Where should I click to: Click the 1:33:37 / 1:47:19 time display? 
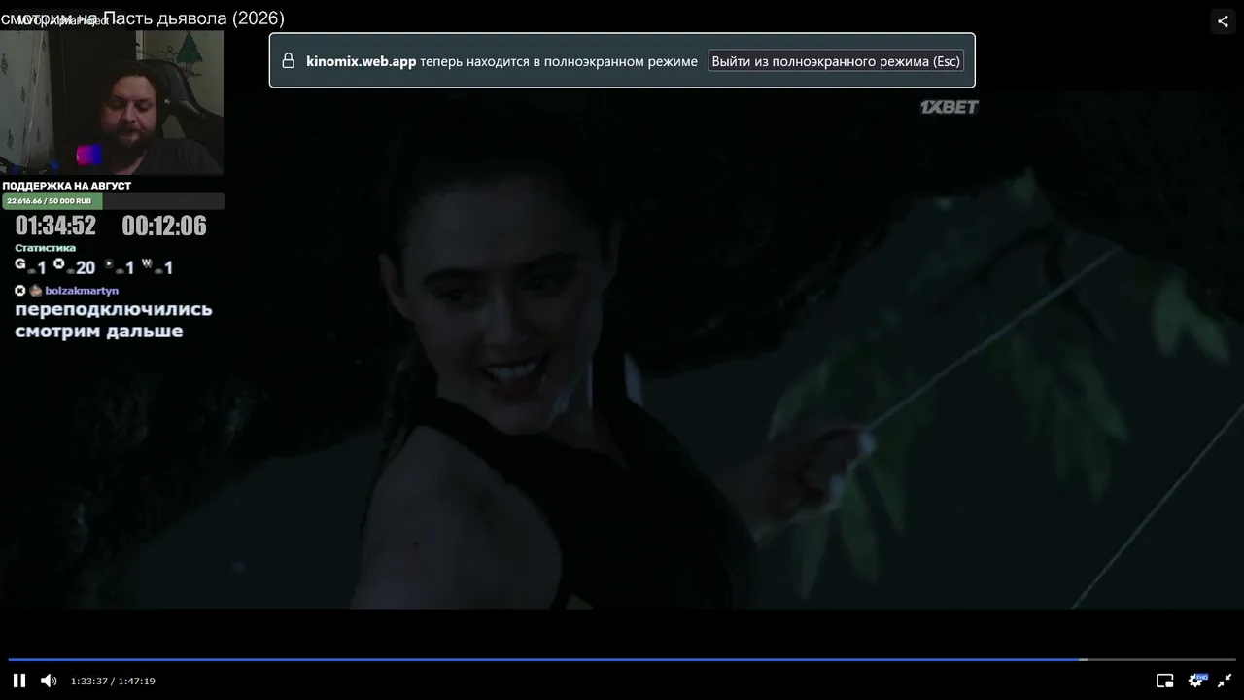point(113,682)
